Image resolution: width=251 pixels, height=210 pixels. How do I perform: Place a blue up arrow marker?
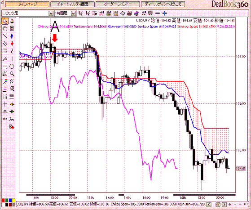[12, 36]
